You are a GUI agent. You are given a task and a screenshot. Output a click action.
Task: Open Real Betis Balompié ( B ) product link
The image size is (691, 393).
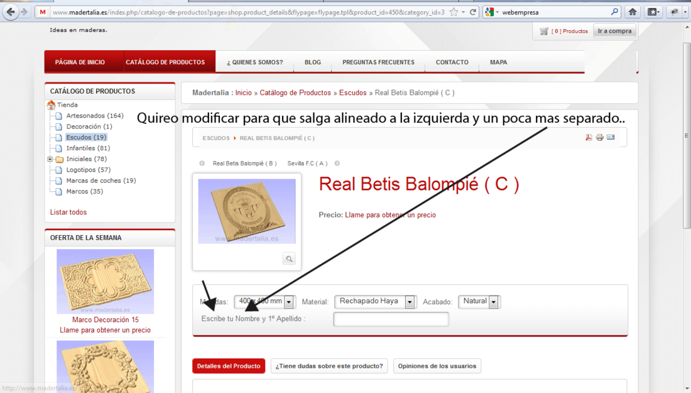(244, 163)
